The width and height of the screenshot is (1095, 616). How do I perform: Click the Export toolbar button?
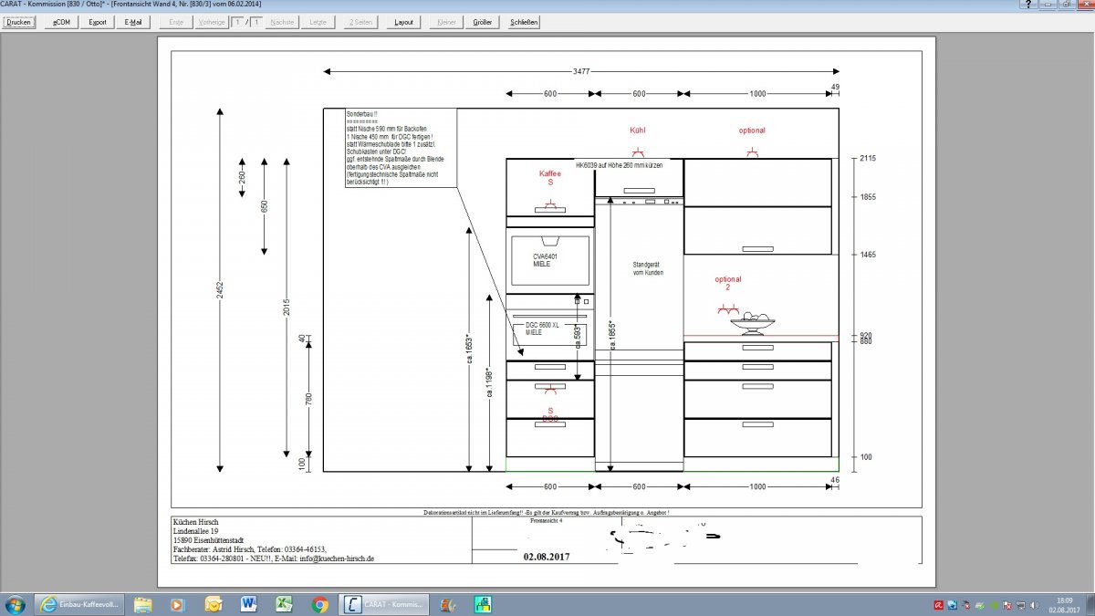[x=98, y=22]
